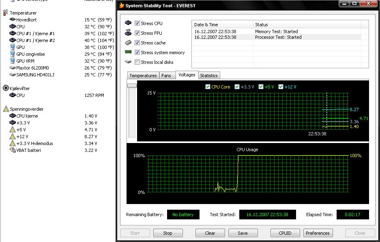
Task: Switch to the Temperatures tab
Action: click(143, 76)
